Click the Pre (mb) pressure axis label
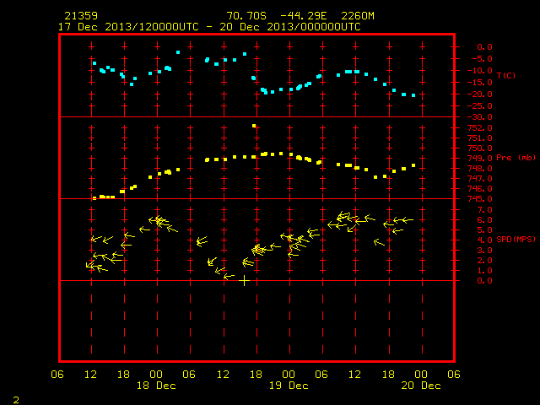540x405 pixels. [x=516, y=158]
